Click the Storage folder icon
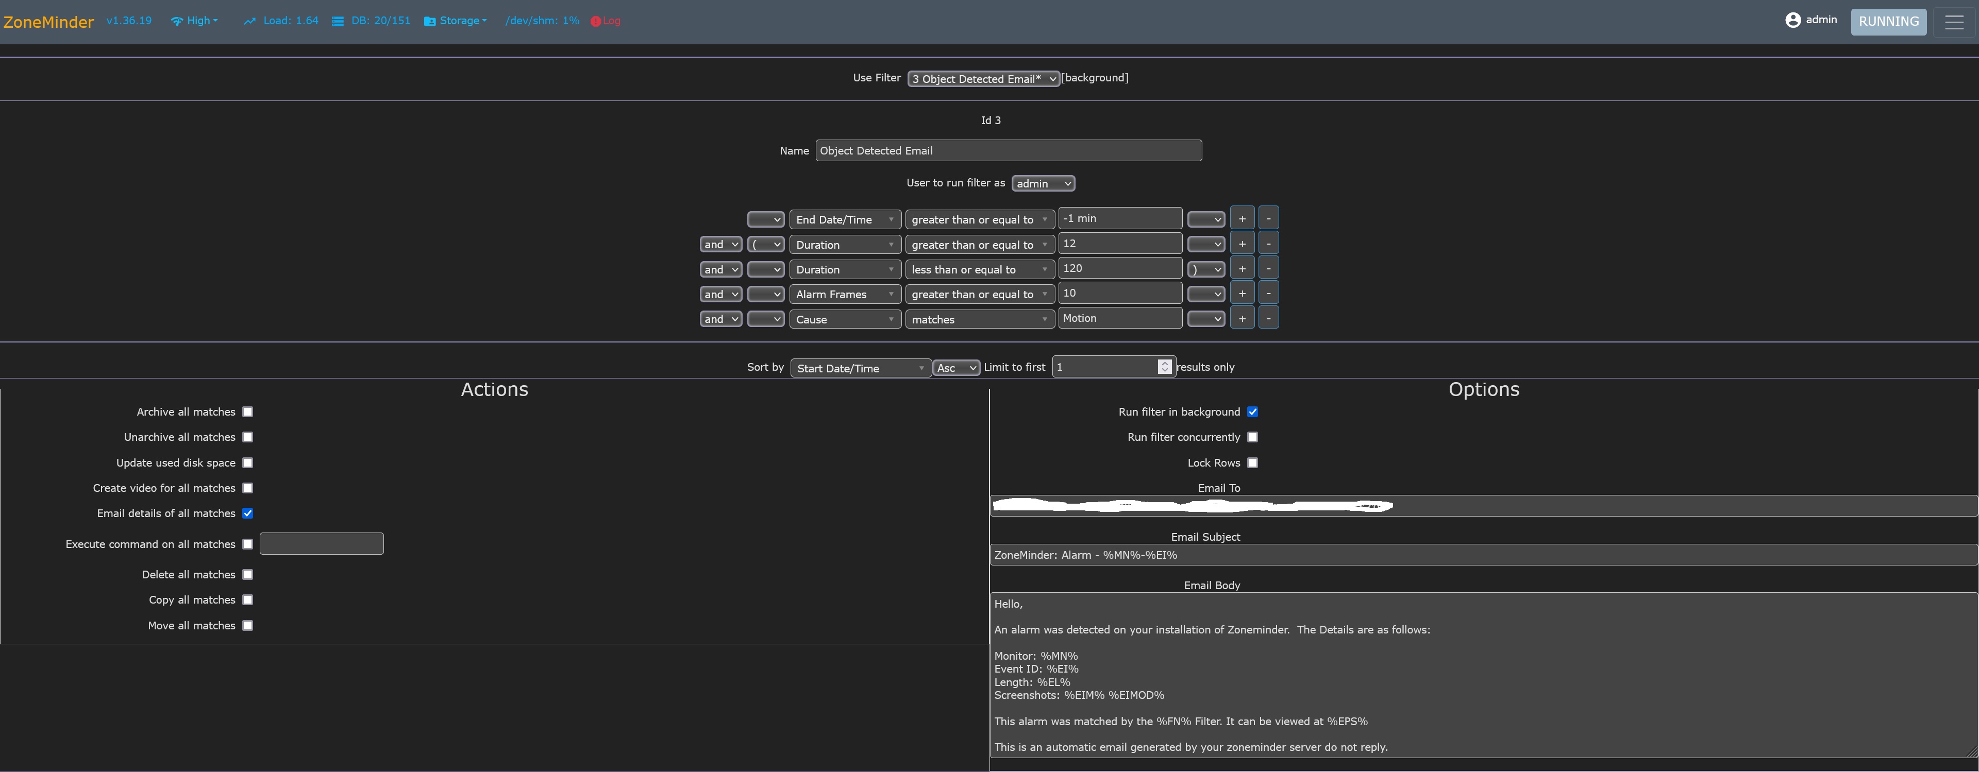 tap(429, 22)
